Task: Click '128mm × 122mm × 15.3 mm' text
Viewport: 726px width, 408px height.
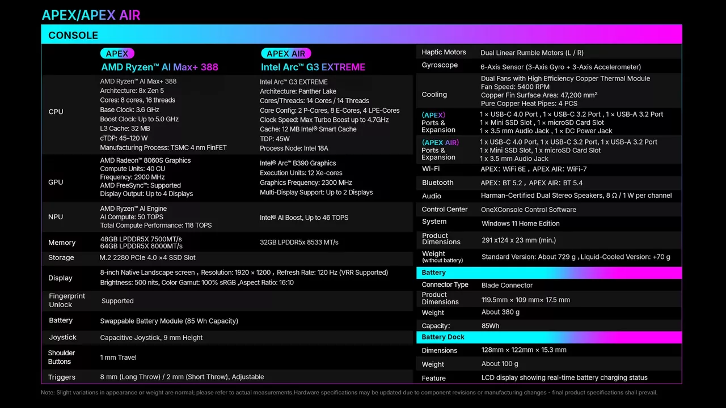Action: click(524, 350)
